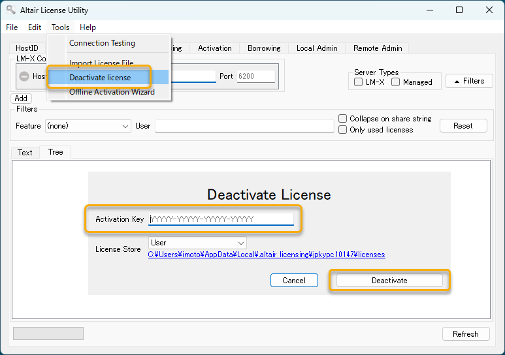Click the Refresh button

[x=466, y=334]
